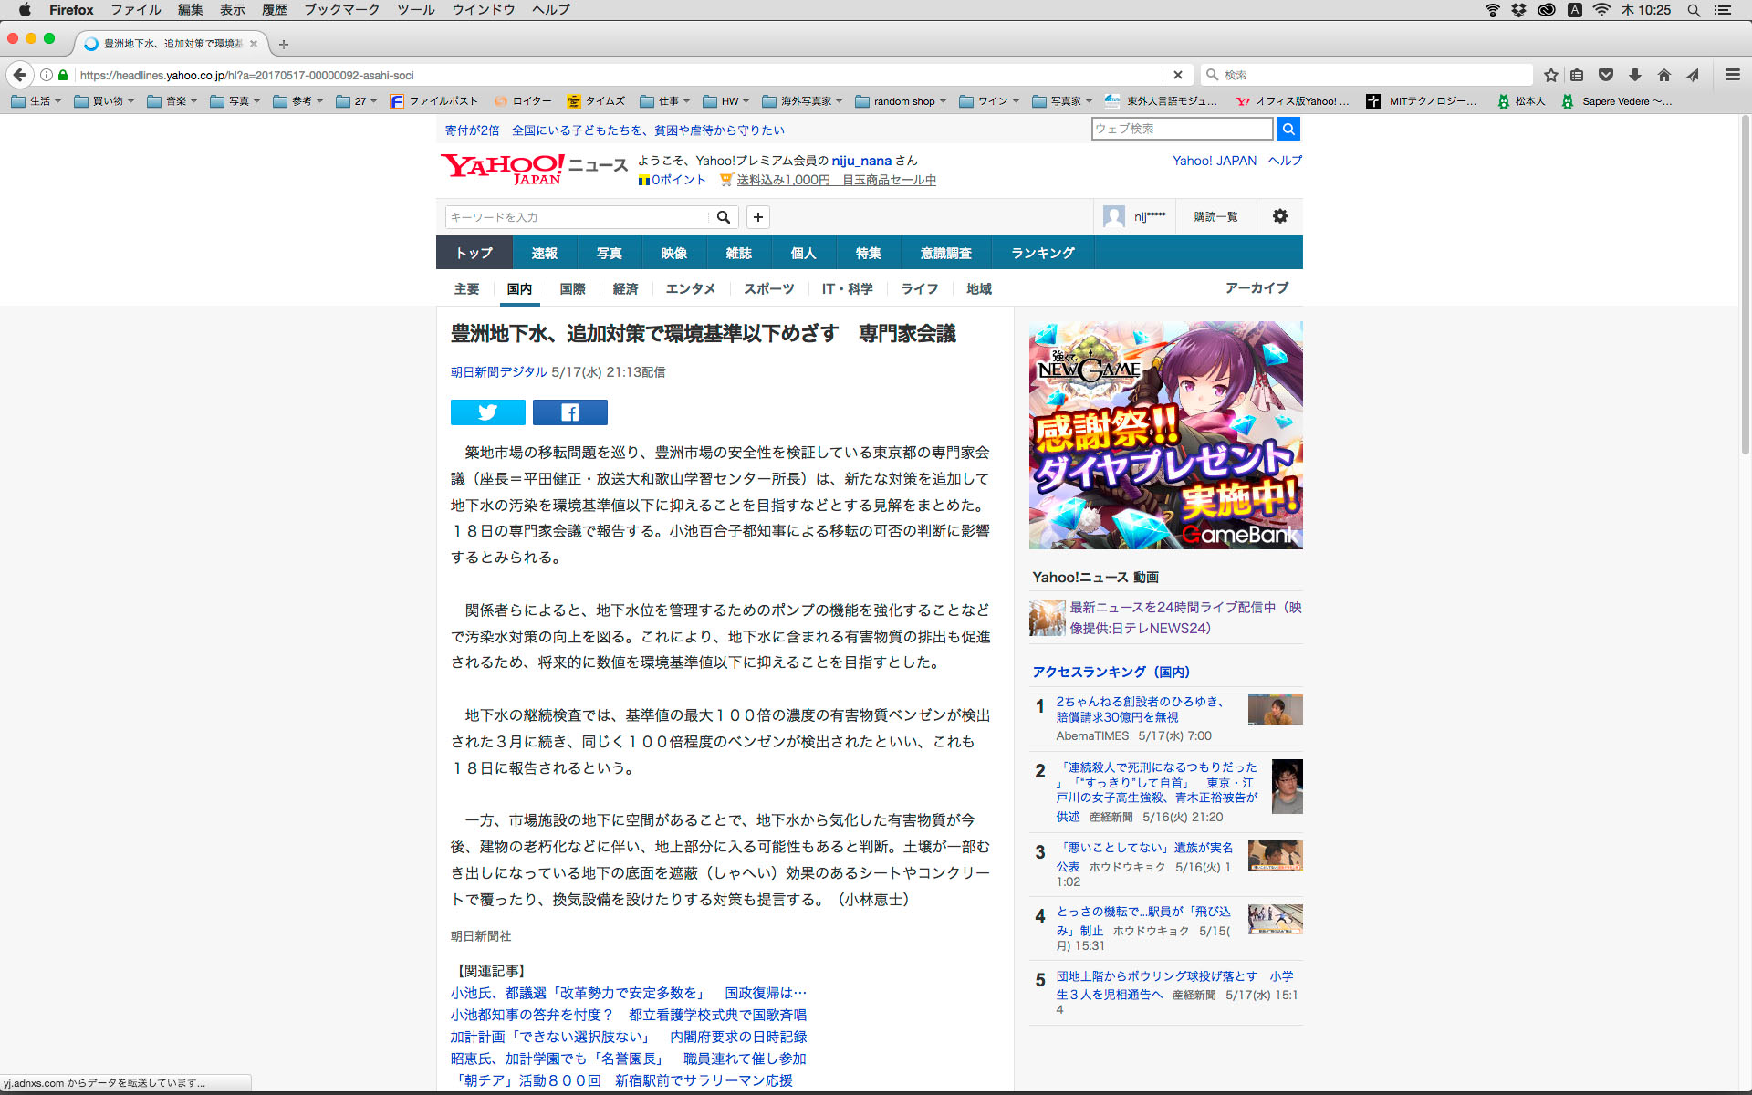Open the アーカイブ link
The height and width of the screenshot is (1095, 1752).
1256,288
